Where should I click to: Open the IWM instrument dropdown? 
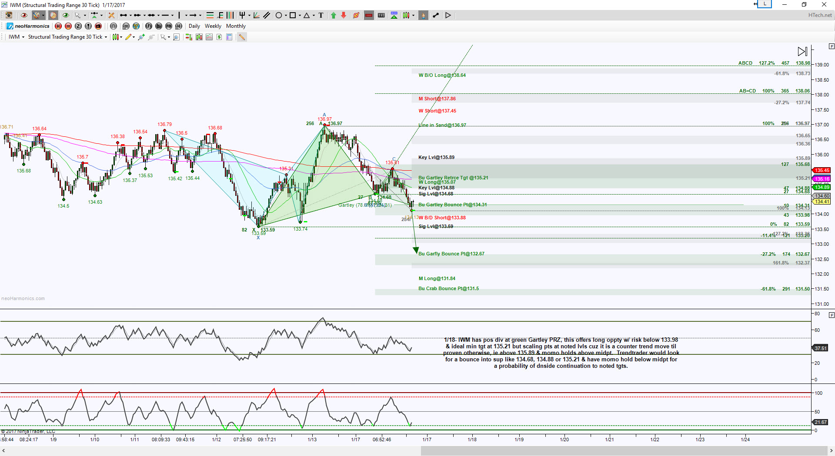tap(17, 37)
